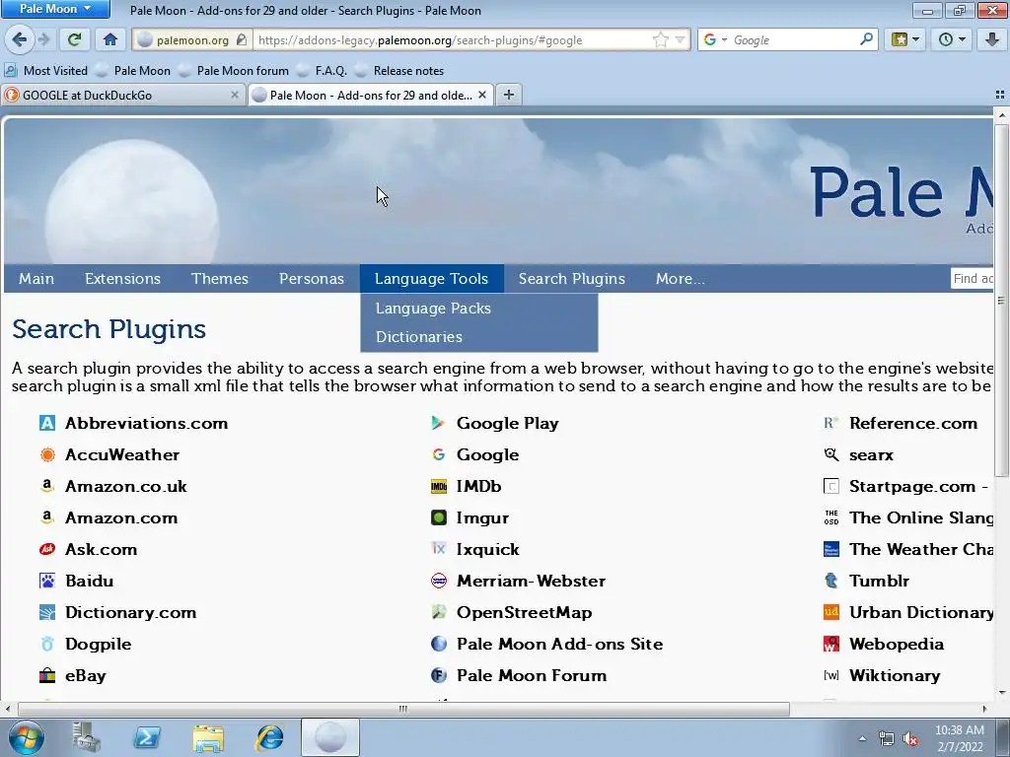Click the AccuWeather sun icon
The height and width of the screenshot is (757, 1010).
47,454
